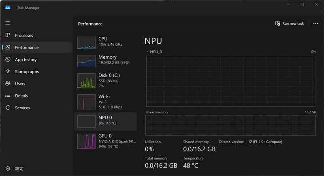Image resolution: width=324 pixels, height=176 pixels.
Task: Select the GPU 0 NVIDIA RTX Spark entry
Action: [106, 141]
